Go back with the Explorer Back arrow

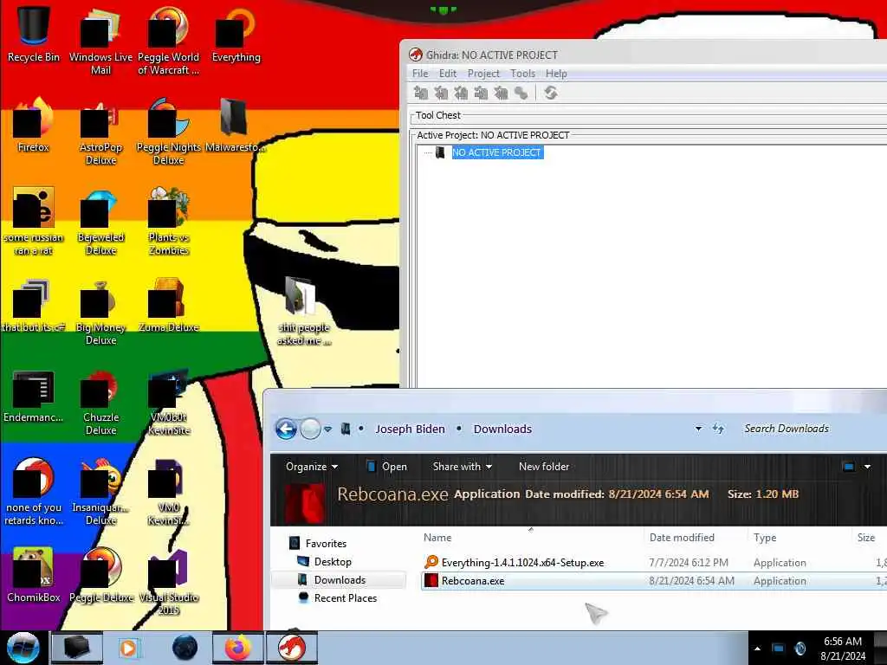(x=286, y=429)
